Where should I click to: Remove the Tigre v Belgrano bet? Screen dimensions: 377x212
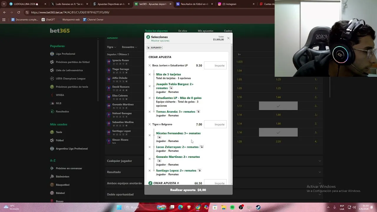coord(150,124)
